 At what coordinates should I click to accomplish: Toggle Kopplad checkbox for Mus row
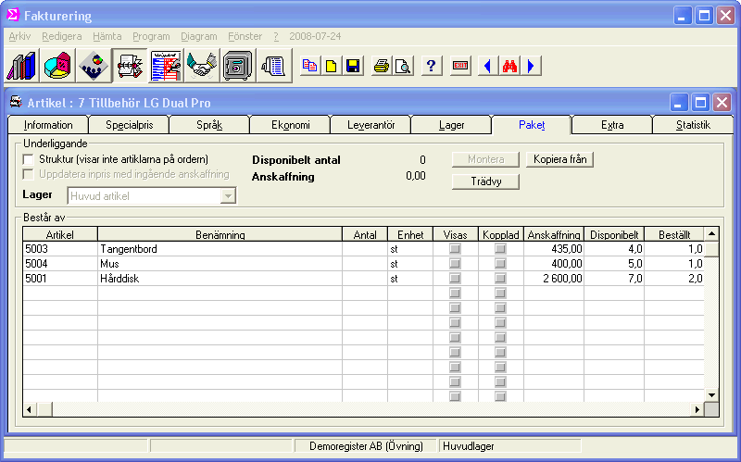(x=500, y=264)
